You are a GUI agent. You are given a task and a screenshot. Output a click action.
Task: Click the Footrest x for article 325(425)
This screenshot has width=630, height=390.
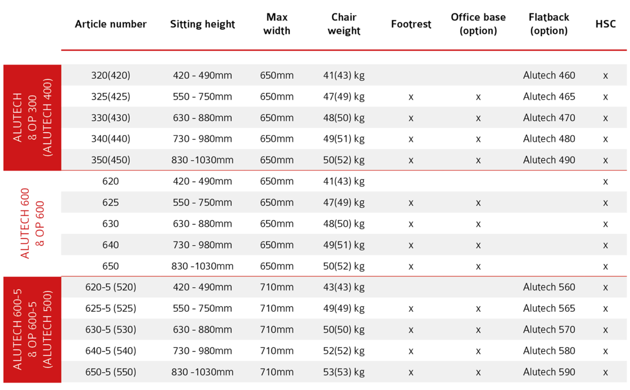pos(411,97)
